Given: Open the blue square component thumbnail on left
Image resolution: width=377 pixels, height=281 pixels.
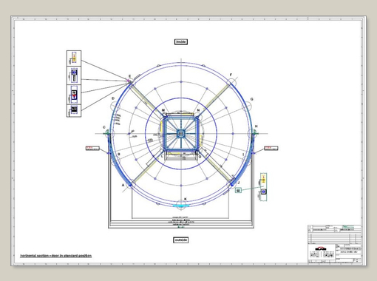Looking at the screenshot, I should point(74,75).
